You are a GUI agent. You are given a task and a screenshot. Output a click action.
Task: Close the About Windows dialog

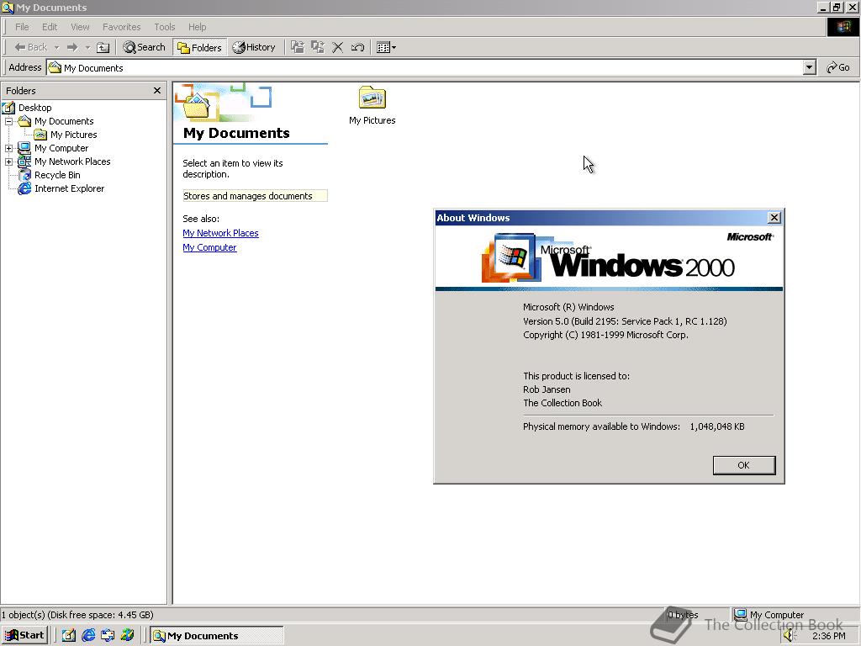tap(774, 218)
